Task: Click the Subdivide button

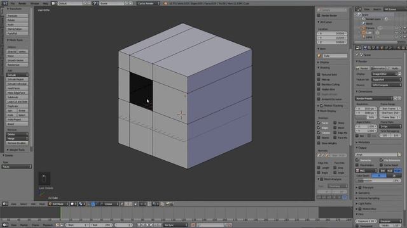Action: pyautogui.click(x=17, y=97)
